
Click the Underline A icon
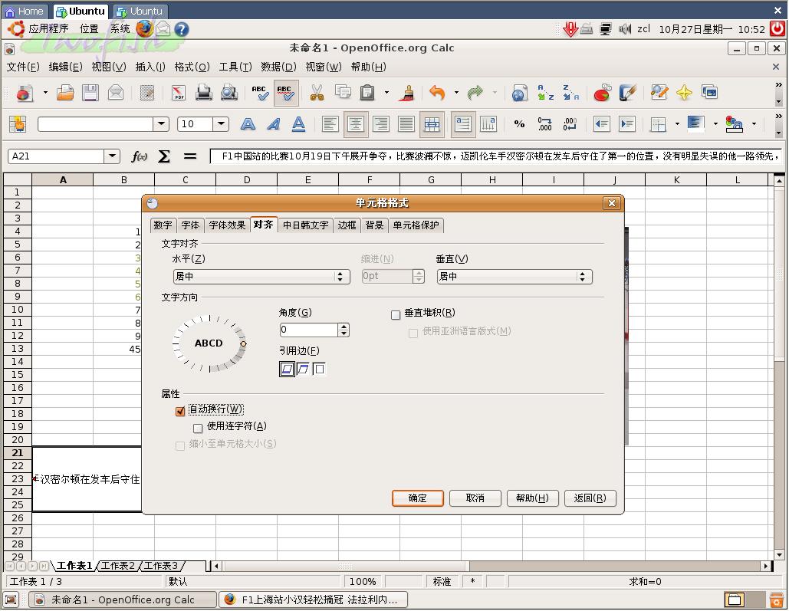pyautogui.click(x=298, y=124)
